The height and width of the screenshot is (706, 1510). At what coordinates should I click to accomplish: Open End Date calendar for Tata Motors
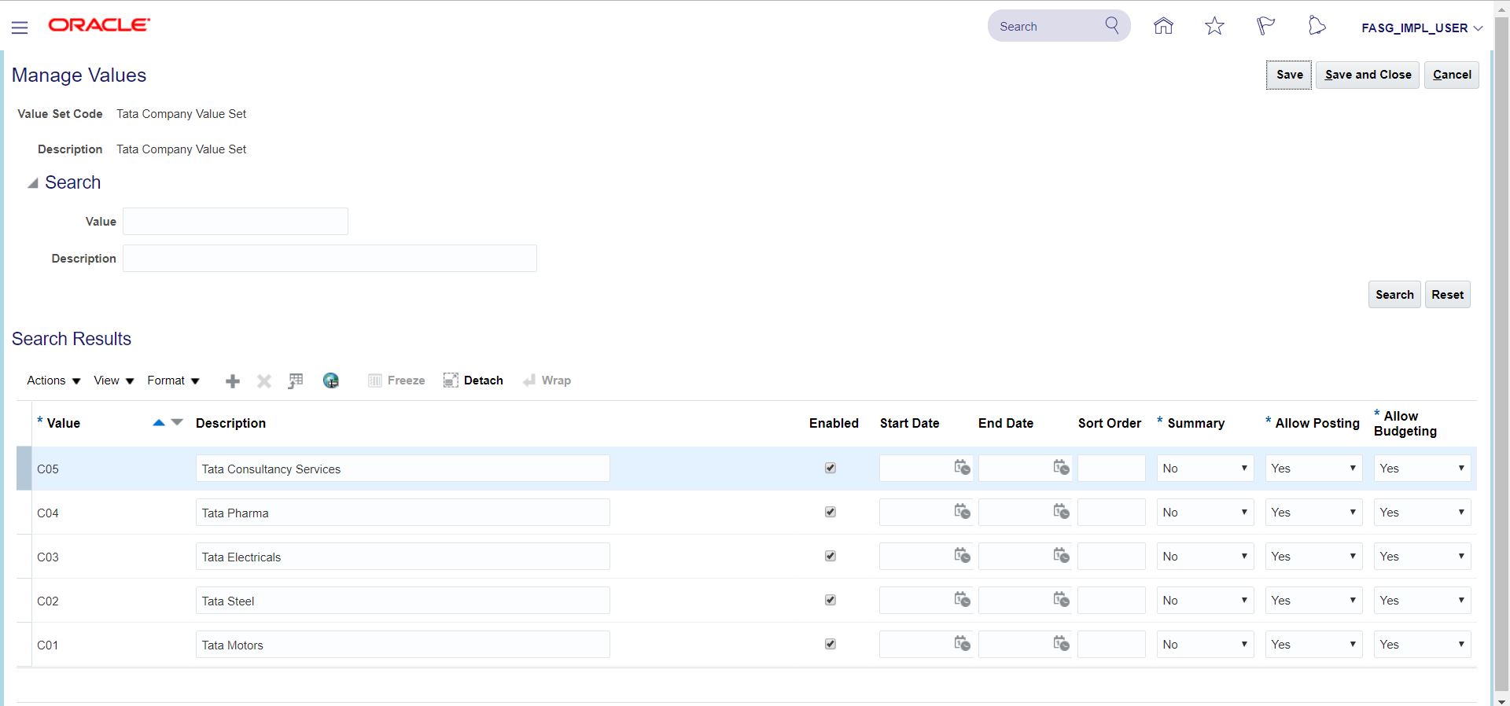1061,644
